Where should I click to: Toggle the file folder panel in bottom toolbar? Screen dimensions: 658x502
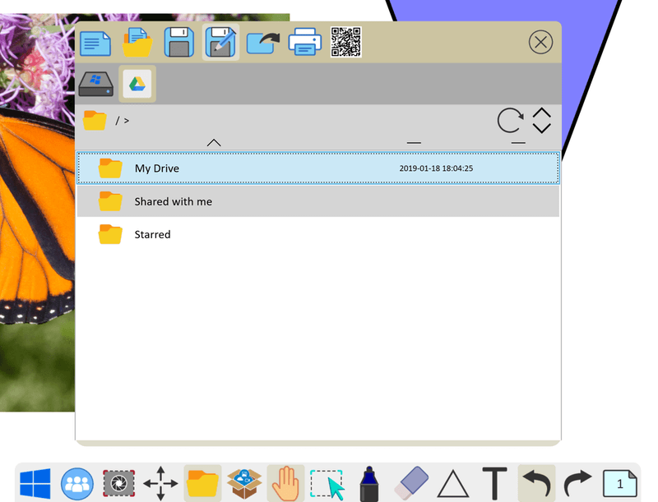pos(202,483)
